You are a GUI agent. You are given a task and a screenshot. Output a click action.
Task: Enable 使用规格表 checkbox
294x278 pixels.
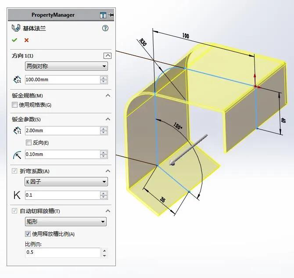[x=14, y=105]
